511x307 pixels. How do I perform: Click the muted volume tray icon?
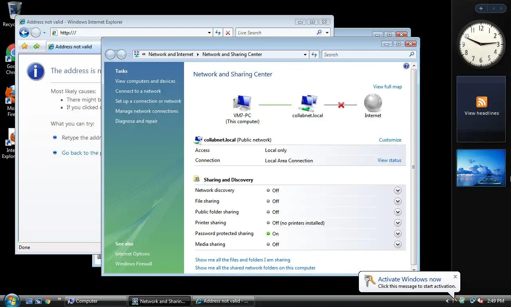tap(481, 301)
